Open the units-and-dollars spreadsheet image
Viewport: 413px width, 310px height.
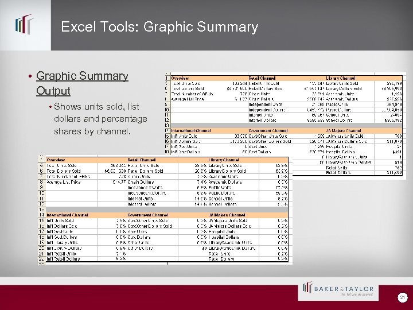(x=286, y=126)
